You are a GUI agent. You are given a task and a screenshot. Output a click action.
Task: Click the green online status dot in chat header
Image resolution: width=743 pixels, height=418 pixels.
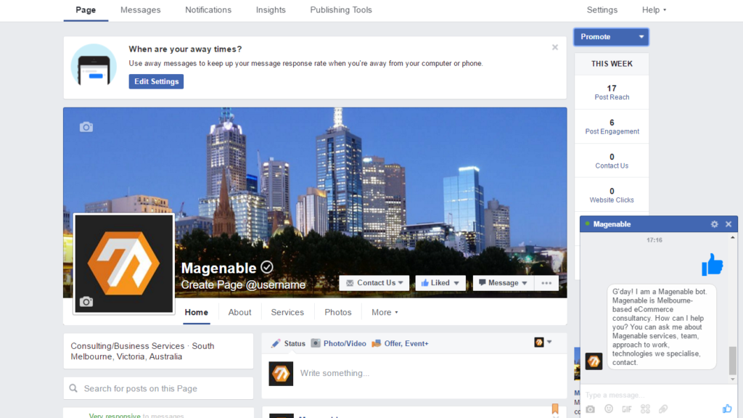587,224
